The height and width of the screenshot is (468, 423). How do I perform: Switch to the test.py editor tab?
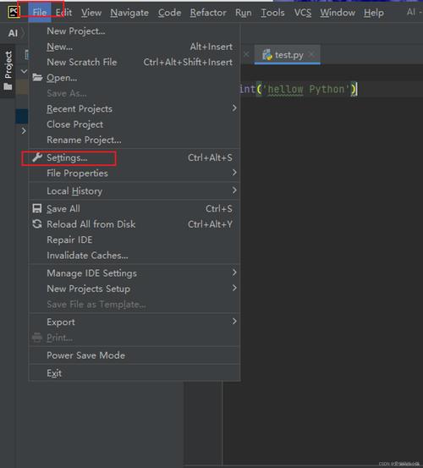pyautogui.click(x=288, y=55)
